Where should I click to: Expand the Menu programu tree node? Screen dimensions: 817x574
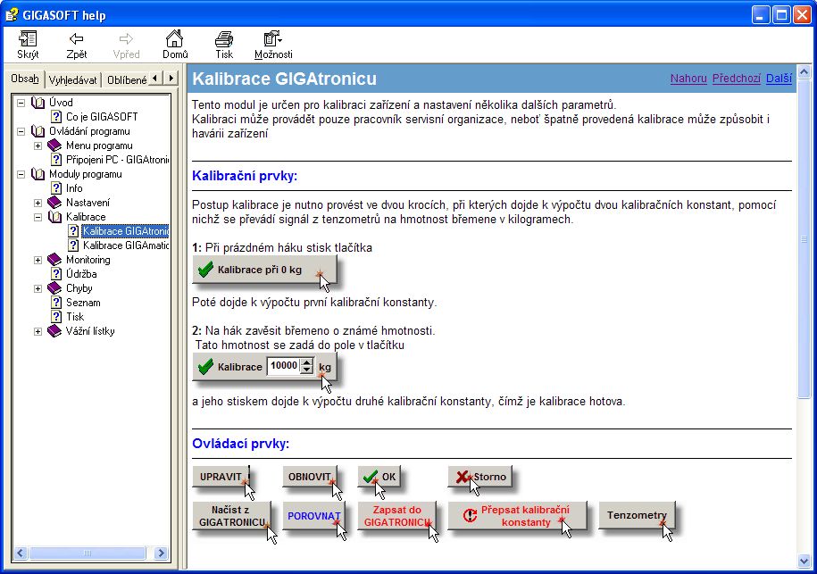pos(38,146)
